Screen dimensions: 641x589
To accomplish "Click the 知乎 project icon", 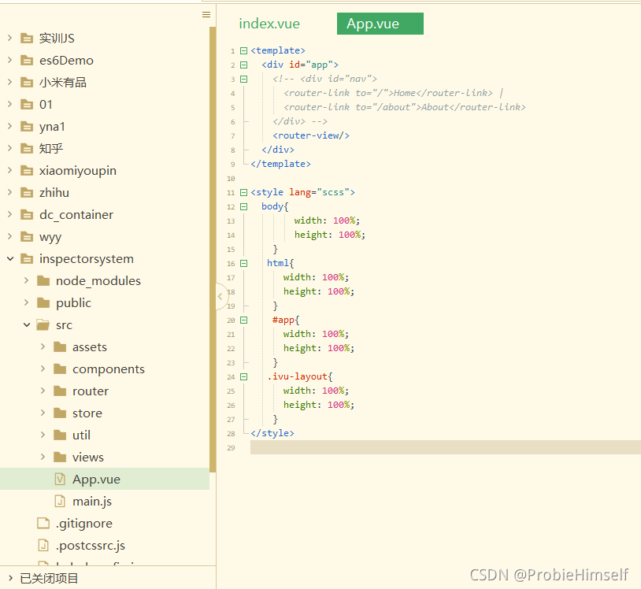I will coord(27,149).
